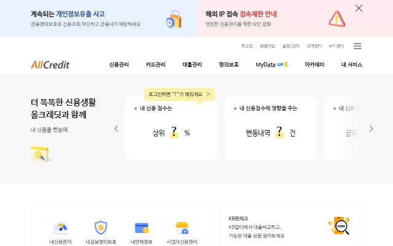Open the 개인정보유출 사고 banner
This screenshot has width=393, height=246.
point(98,18)
